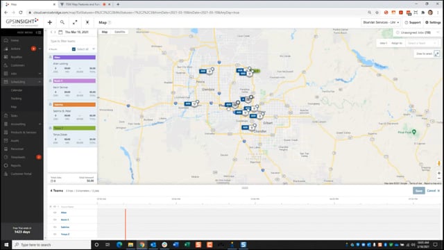
Task: Click Windows taskbar search box
Action: [x=51, y=244]
